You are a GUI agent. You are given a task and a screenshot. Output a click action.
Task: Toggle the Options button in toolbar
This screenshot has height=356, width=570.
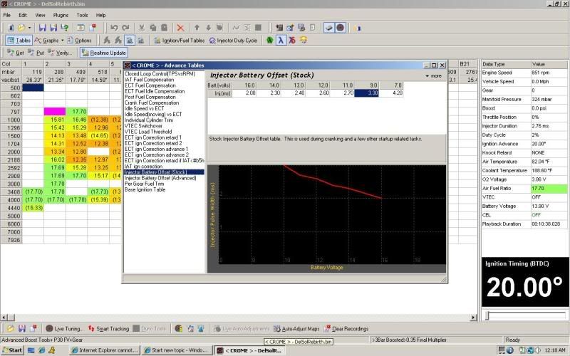[x=80, y=41]
